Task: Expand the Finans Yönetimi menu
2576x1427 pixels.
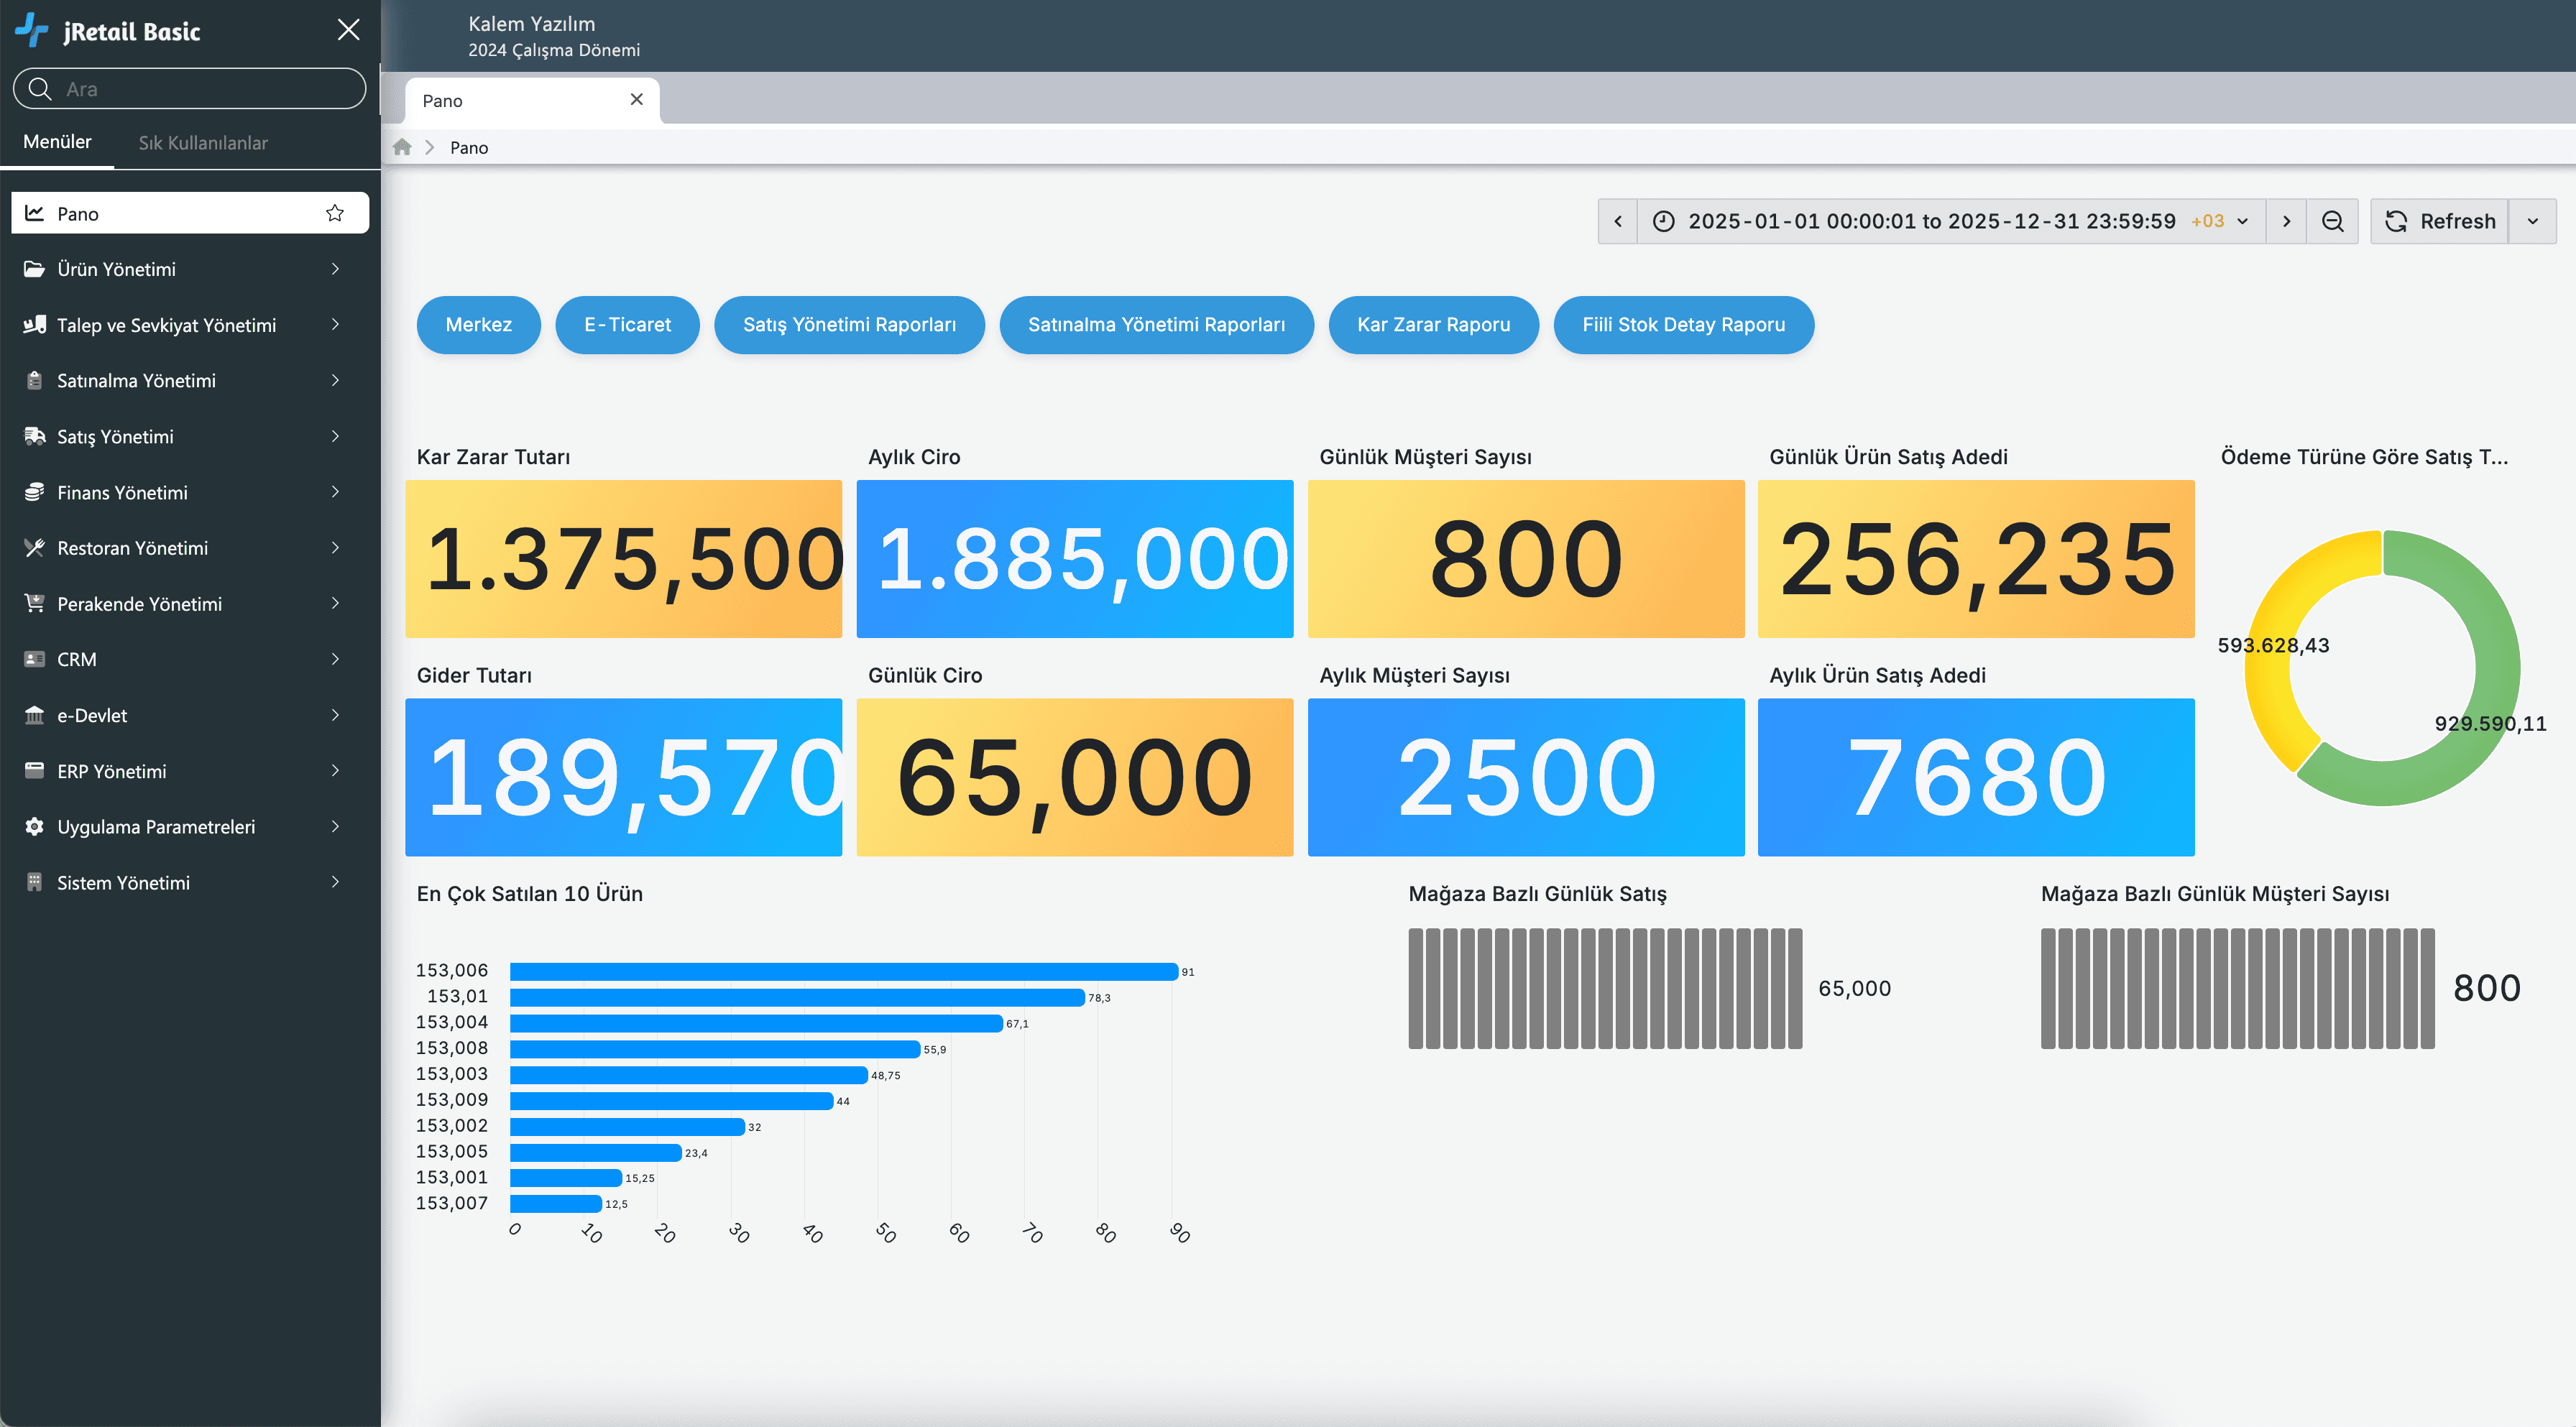Action: (335, 492)
